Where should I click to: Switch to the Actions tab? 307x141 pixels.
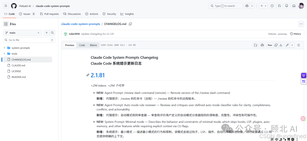tap(92, 14)
